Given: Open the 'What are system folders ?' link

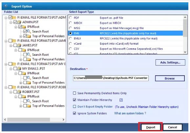Looking at the screenshot, I should click(130, 113).
